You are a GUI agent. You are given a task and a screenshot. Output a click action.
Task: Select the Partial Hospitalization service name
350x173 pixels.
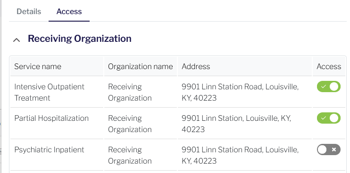tap(51, 118)
